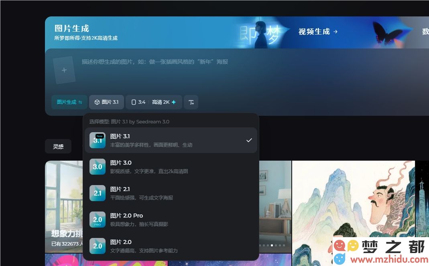Click the 图片生成 banner title
Screen dimensions: 429x266
(72, 28)
